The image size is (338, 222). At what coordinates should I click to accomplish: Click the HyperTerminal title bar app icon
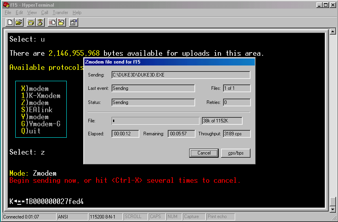coord(6,5)
